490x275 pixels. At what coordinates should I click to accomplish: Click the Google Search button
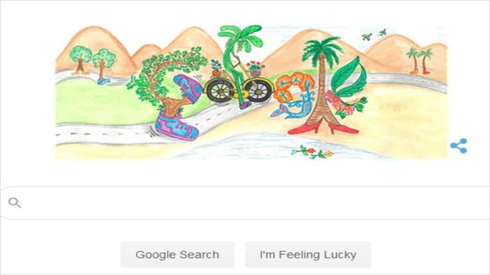(x=177, y=255)
